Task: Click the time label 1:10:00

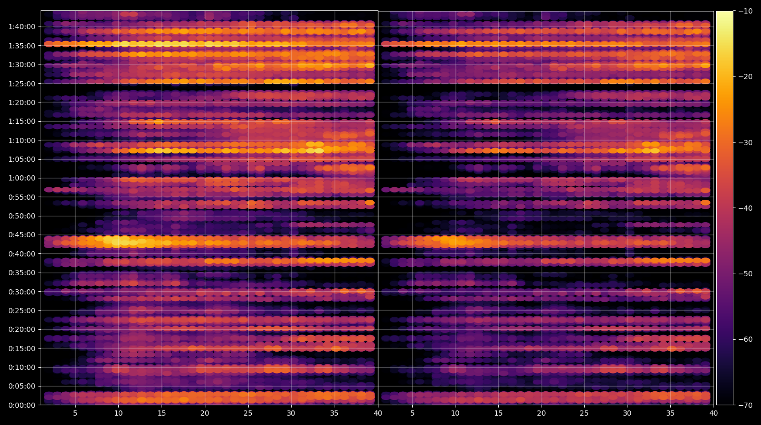Action: (x=22, y=140)
